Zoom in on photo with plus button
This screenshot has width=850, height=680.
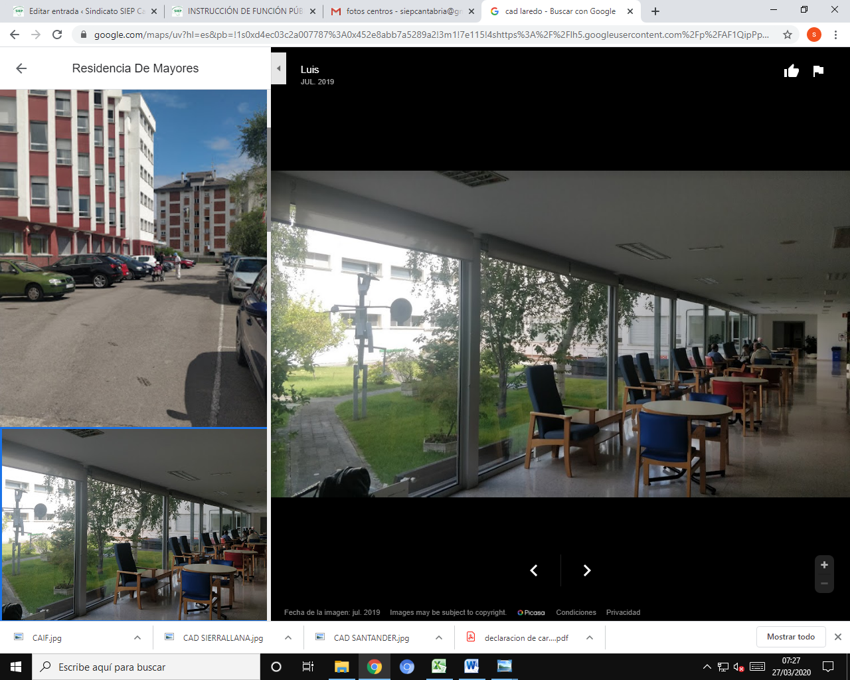click(824, 565)
